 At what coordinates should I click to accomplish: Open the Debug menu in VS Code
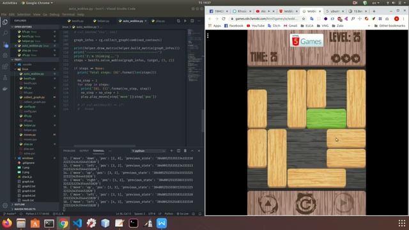point(54,15)
